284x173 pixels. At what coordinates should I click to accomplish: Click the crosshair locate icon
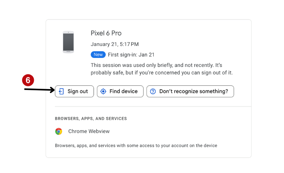pyautogui.click(x=103, y=91)
